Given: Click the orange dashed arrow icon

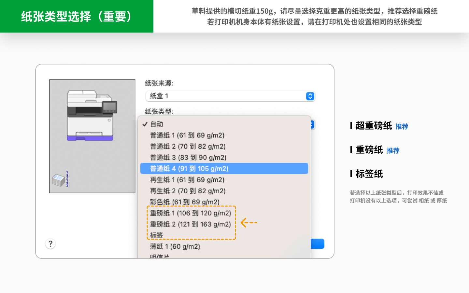Looking at the screenshot, I should coord(249,223).
